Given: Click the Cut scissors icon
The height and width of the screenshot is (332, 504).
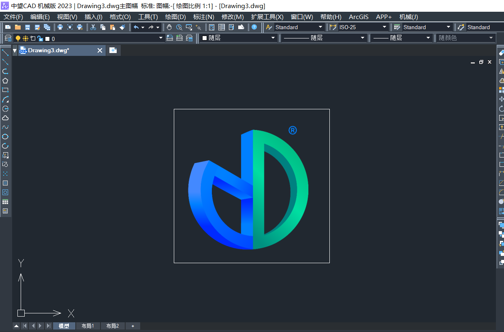Looking at the screenshot, I should [93, 27].
